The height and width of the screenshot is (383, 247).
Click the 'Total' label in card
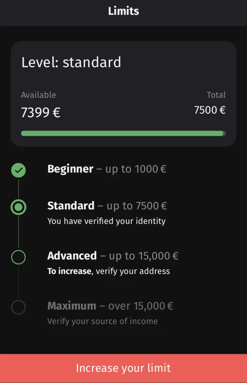pos(216,95)
